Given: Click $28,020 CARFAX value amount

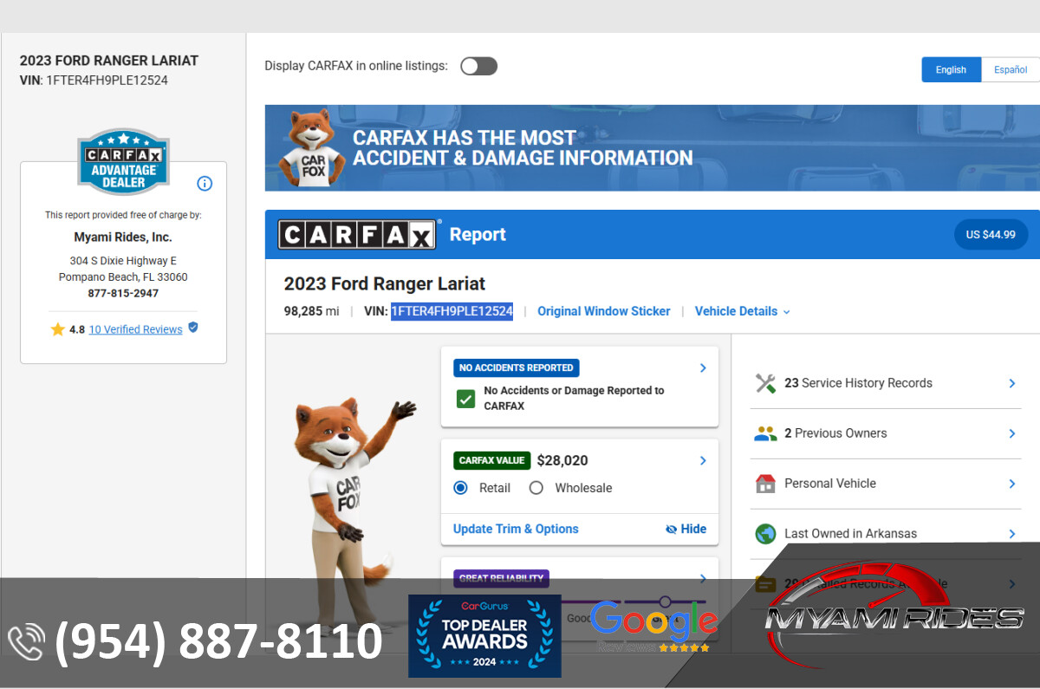Looking at the screenshot, I should [562, 461].
